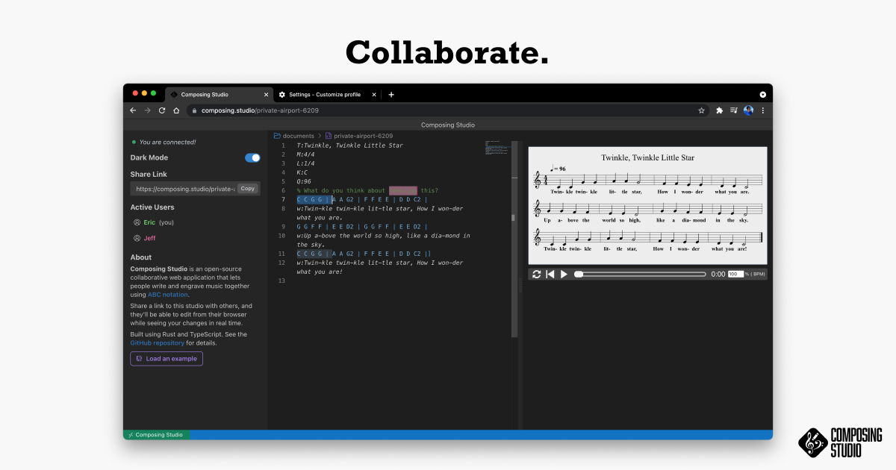Copy the share link
This screenshot has height=470, width=896.
[x=248, y=188]
